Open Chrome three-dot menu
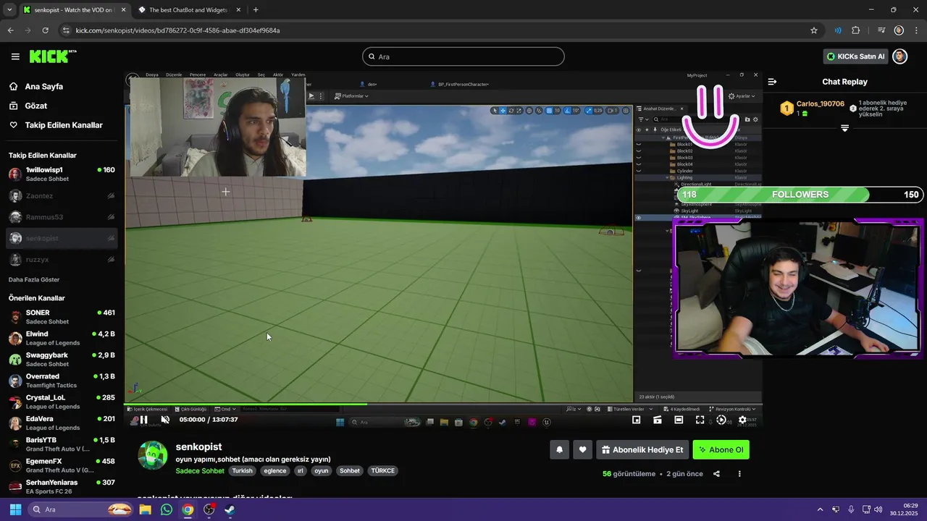Image resolution: width=927 pixels, height=521 pixels. tap(916, 30)
